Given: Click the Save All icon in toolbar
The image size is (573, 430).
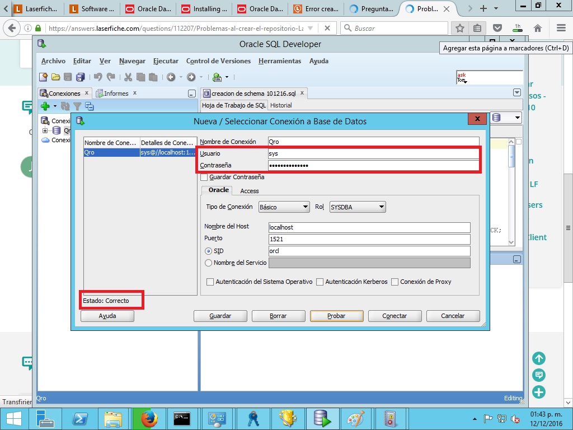Looking at the screenshot, I should pyautogui.click(x=81, y=77).
